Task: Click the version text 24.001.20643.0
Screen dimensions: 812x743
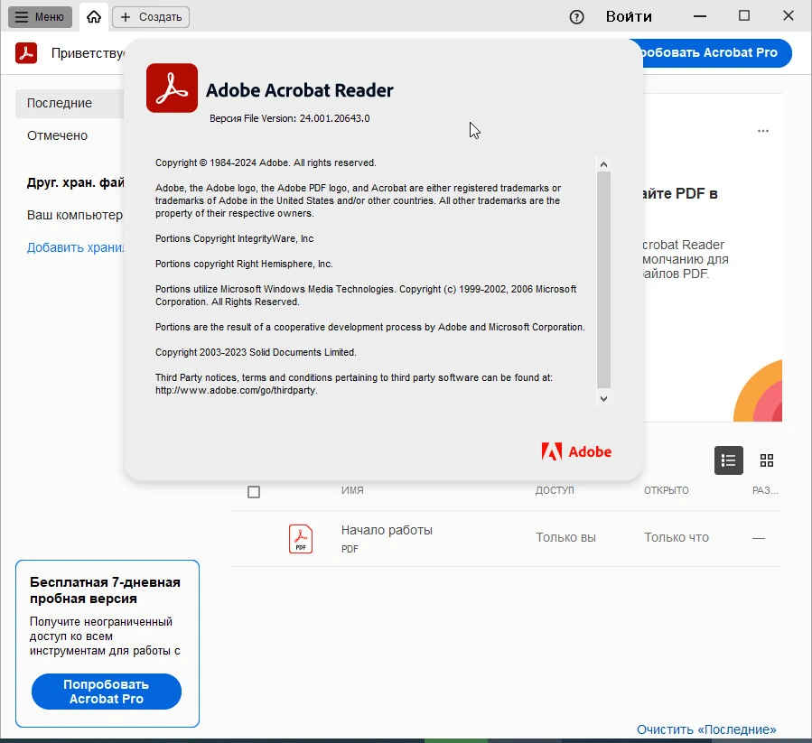Action: coord(334,118)
